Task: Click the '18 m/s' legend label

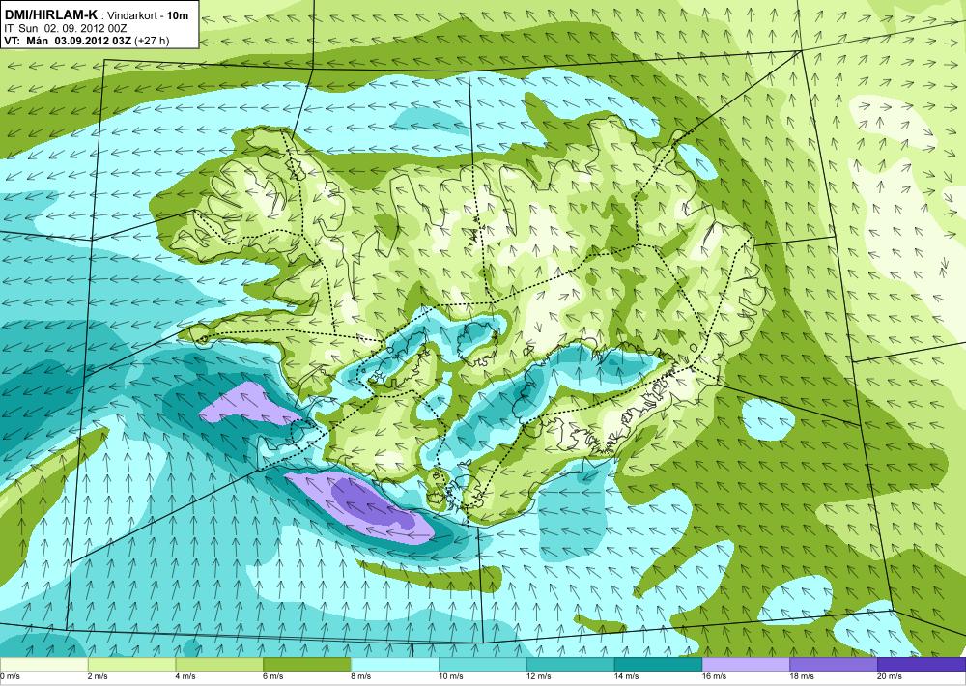Action: coord(802,676)
